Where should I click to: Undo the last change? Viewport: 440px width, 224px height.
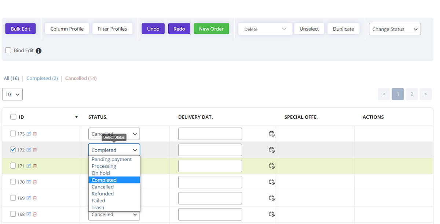tap(153, 29)
